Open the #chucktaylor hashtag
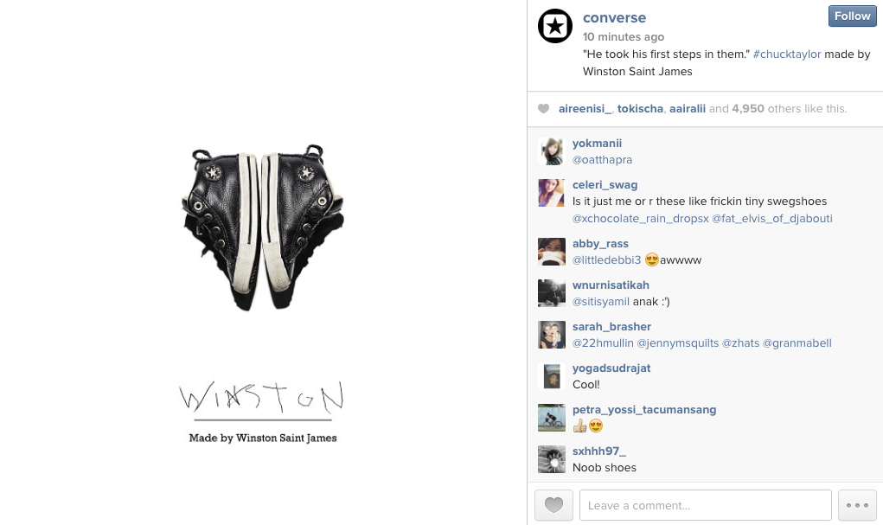 click(787, 54)
